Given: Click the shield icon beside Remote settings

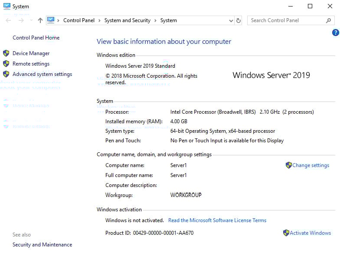Looking at the screenshot, I should pyautogui.click(x=6, y=63).
